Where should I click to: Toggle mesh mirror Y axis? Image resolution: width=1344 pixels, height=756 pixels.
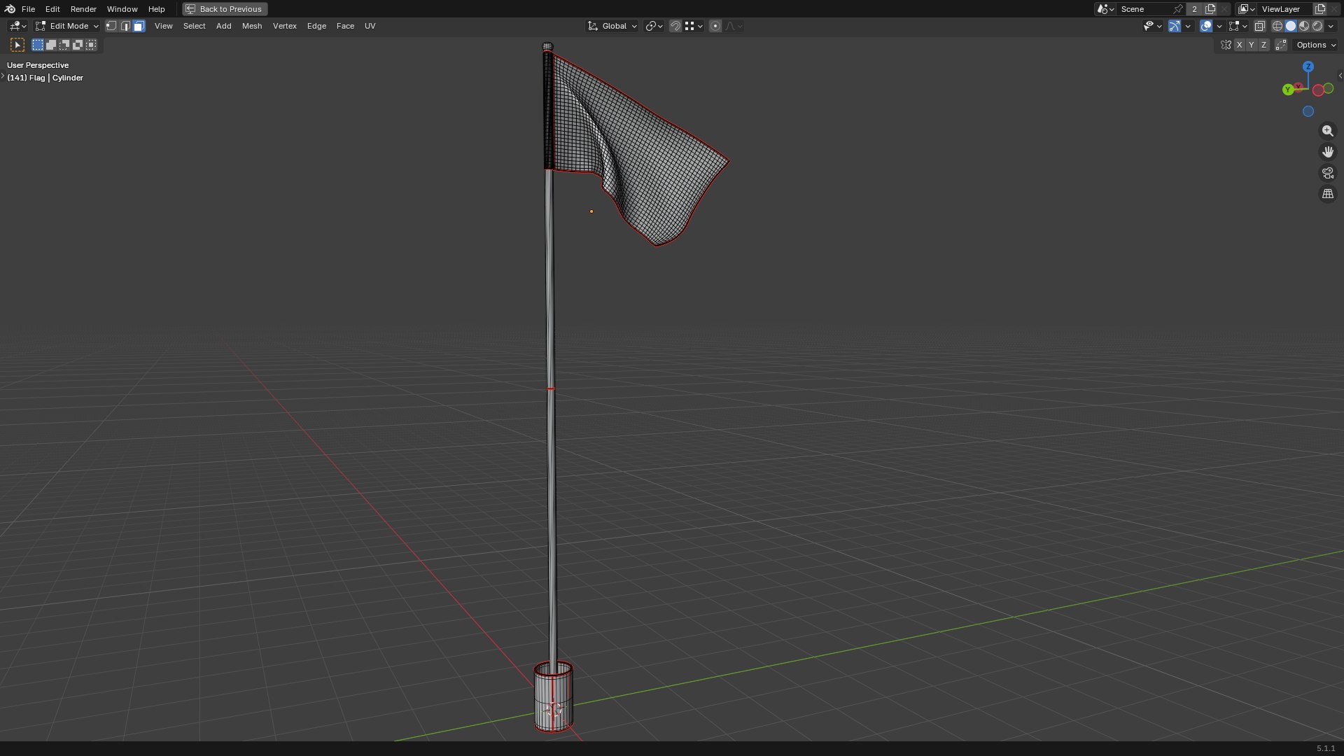1252,45
